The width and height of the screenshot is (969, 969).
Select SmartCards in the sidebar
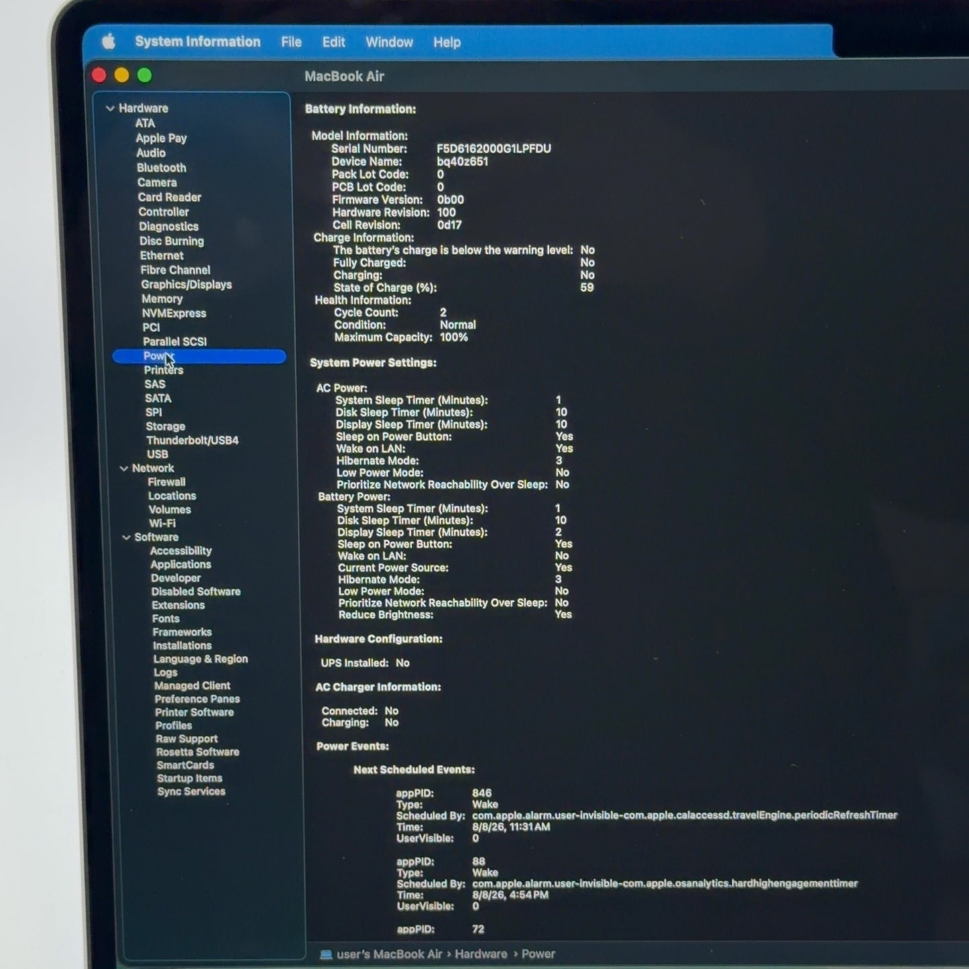tap(186, 765)
